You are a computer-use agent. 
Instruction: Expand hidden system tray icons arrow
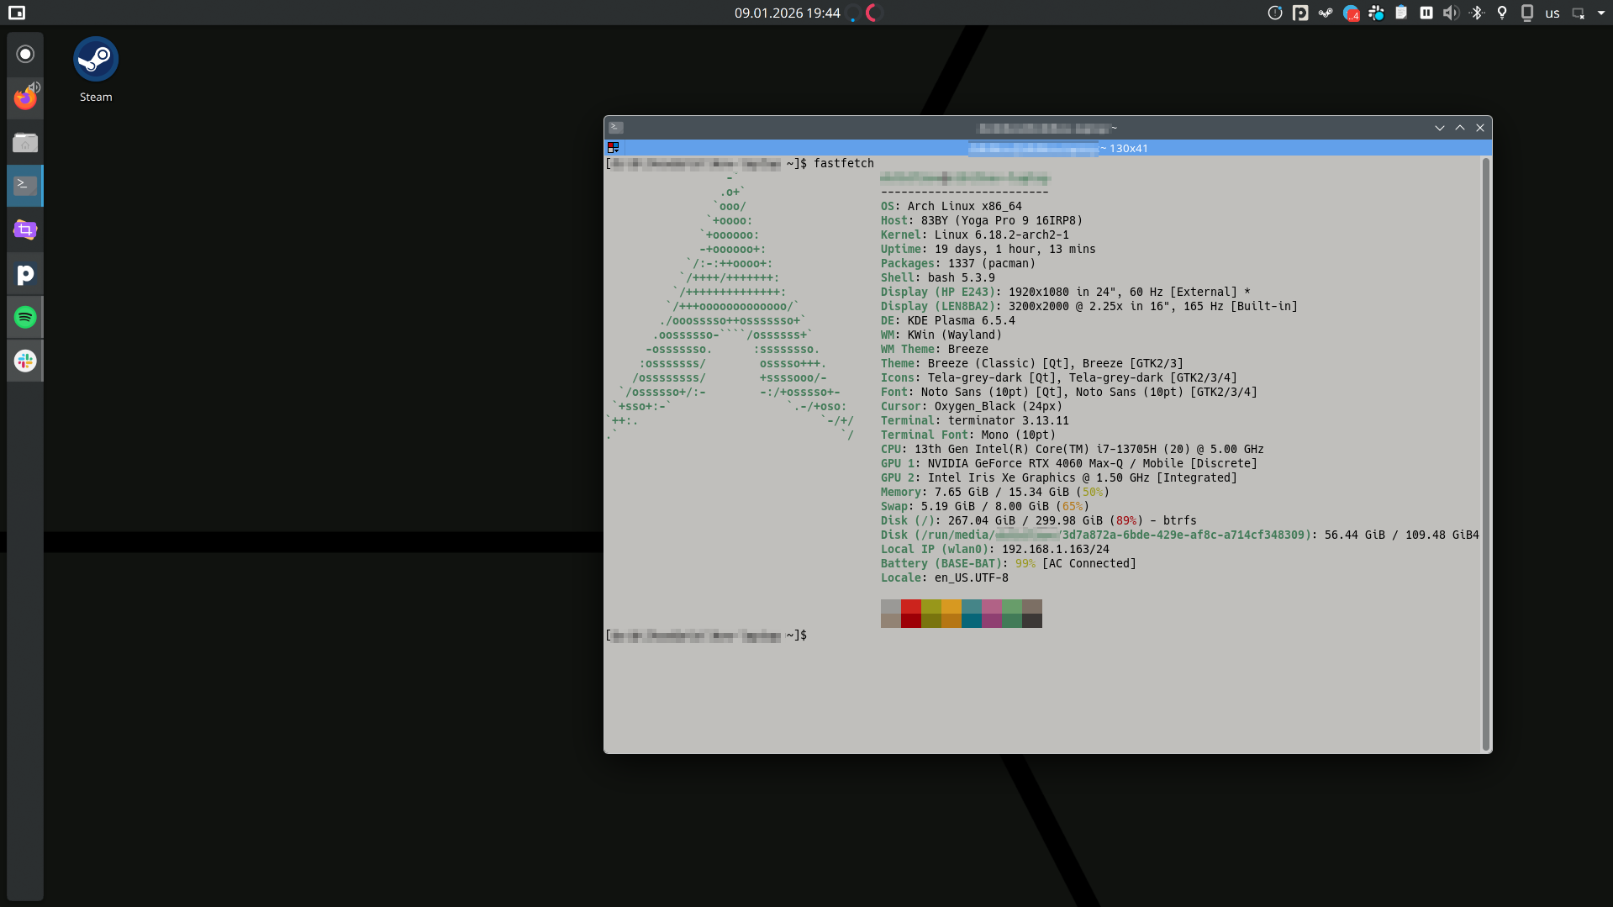1600,13
